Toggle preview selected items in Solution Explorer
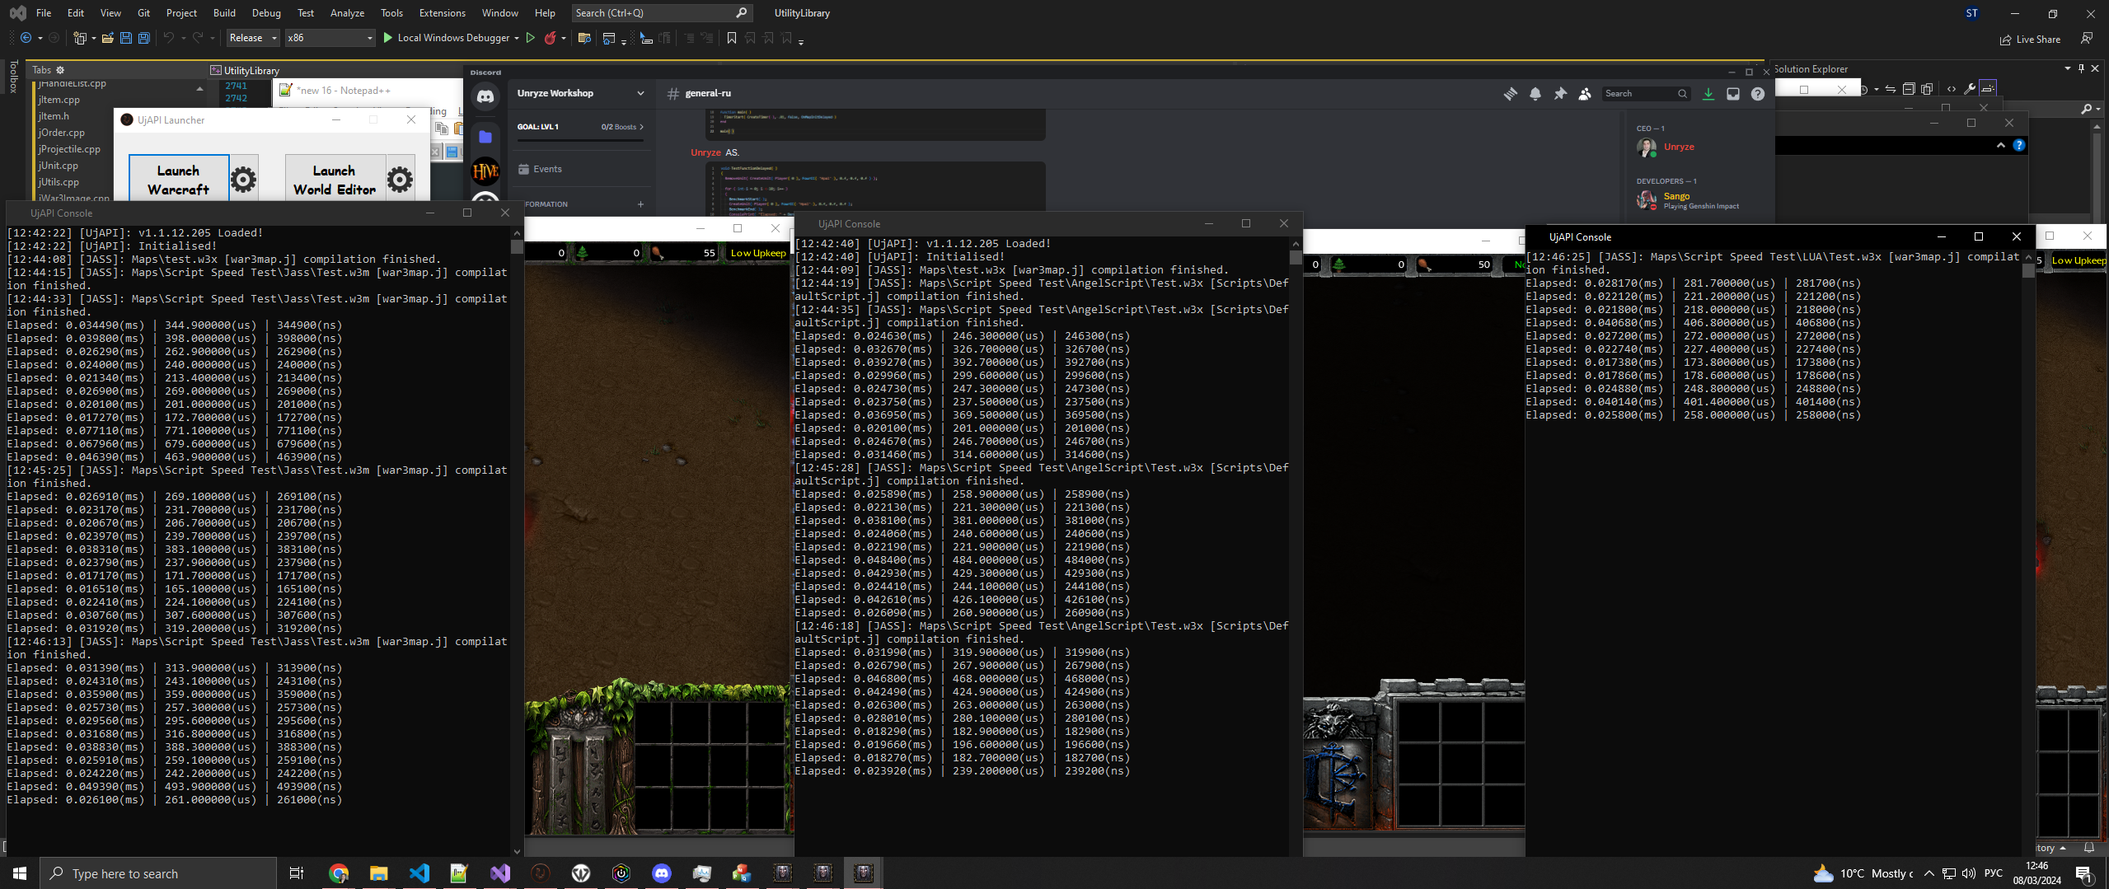The image size is (2109, 889). [x=1987, y=89]
